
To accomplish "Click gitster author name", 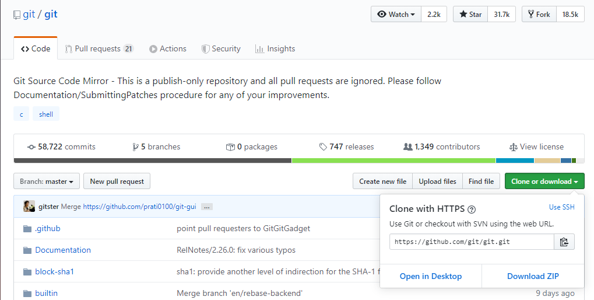I will [48, 207].
